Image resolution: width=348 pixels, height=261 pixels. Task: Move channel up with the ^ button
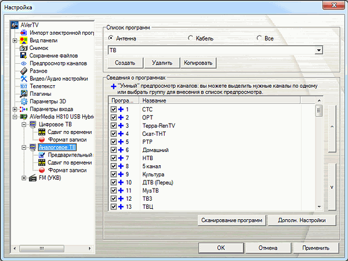click(x=332, y=129)
